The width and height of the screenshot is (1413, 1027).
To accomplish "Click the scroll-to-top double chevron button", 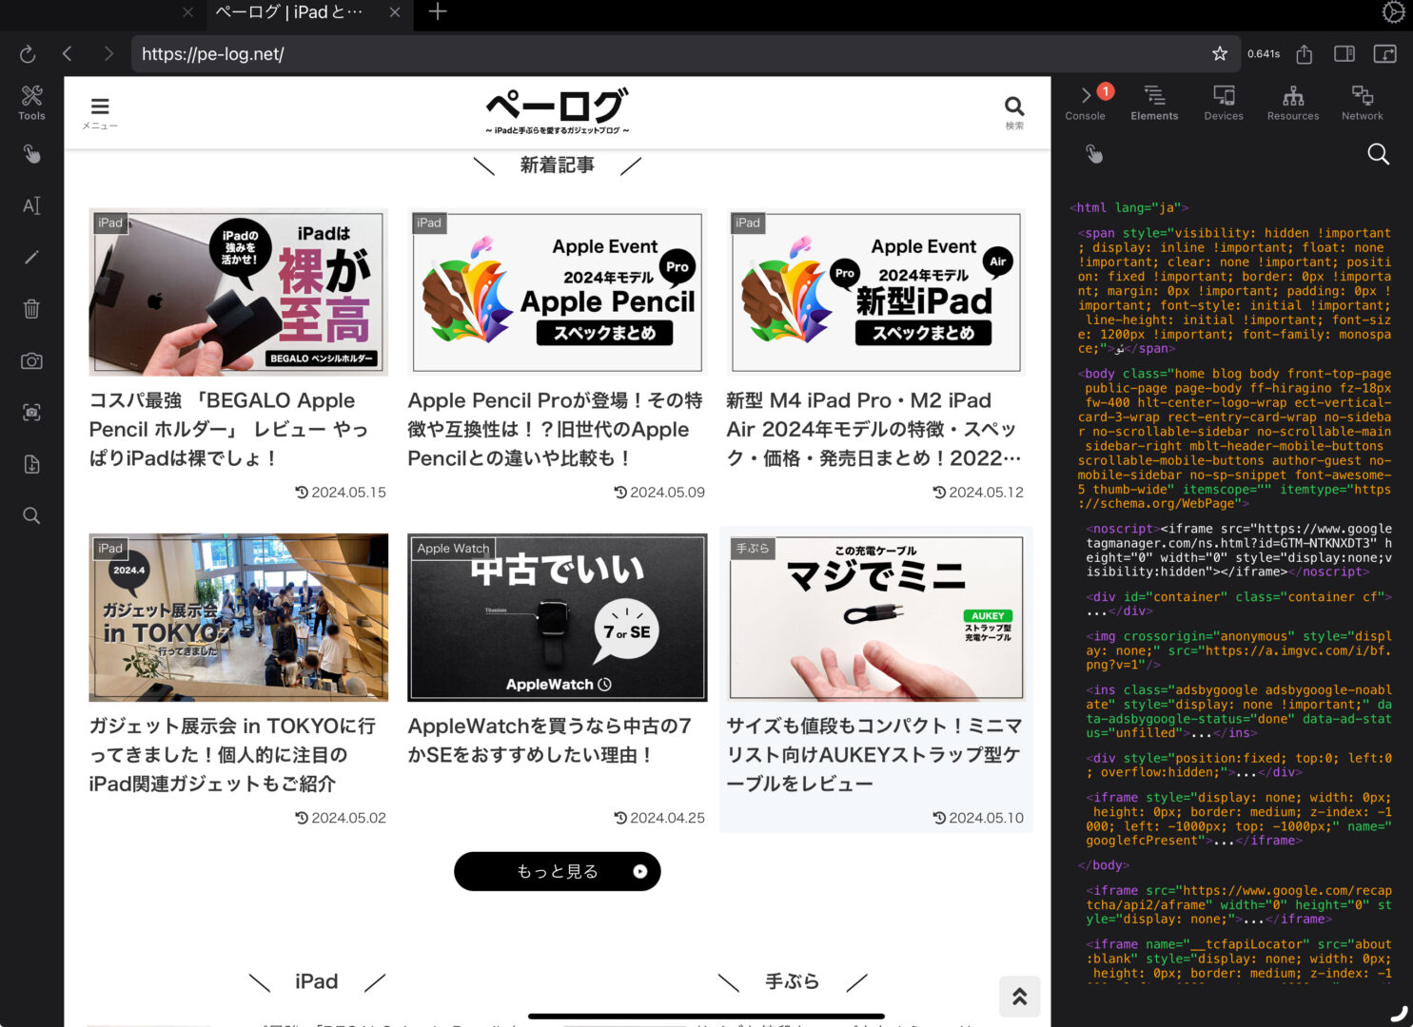I will point(1019,996).
